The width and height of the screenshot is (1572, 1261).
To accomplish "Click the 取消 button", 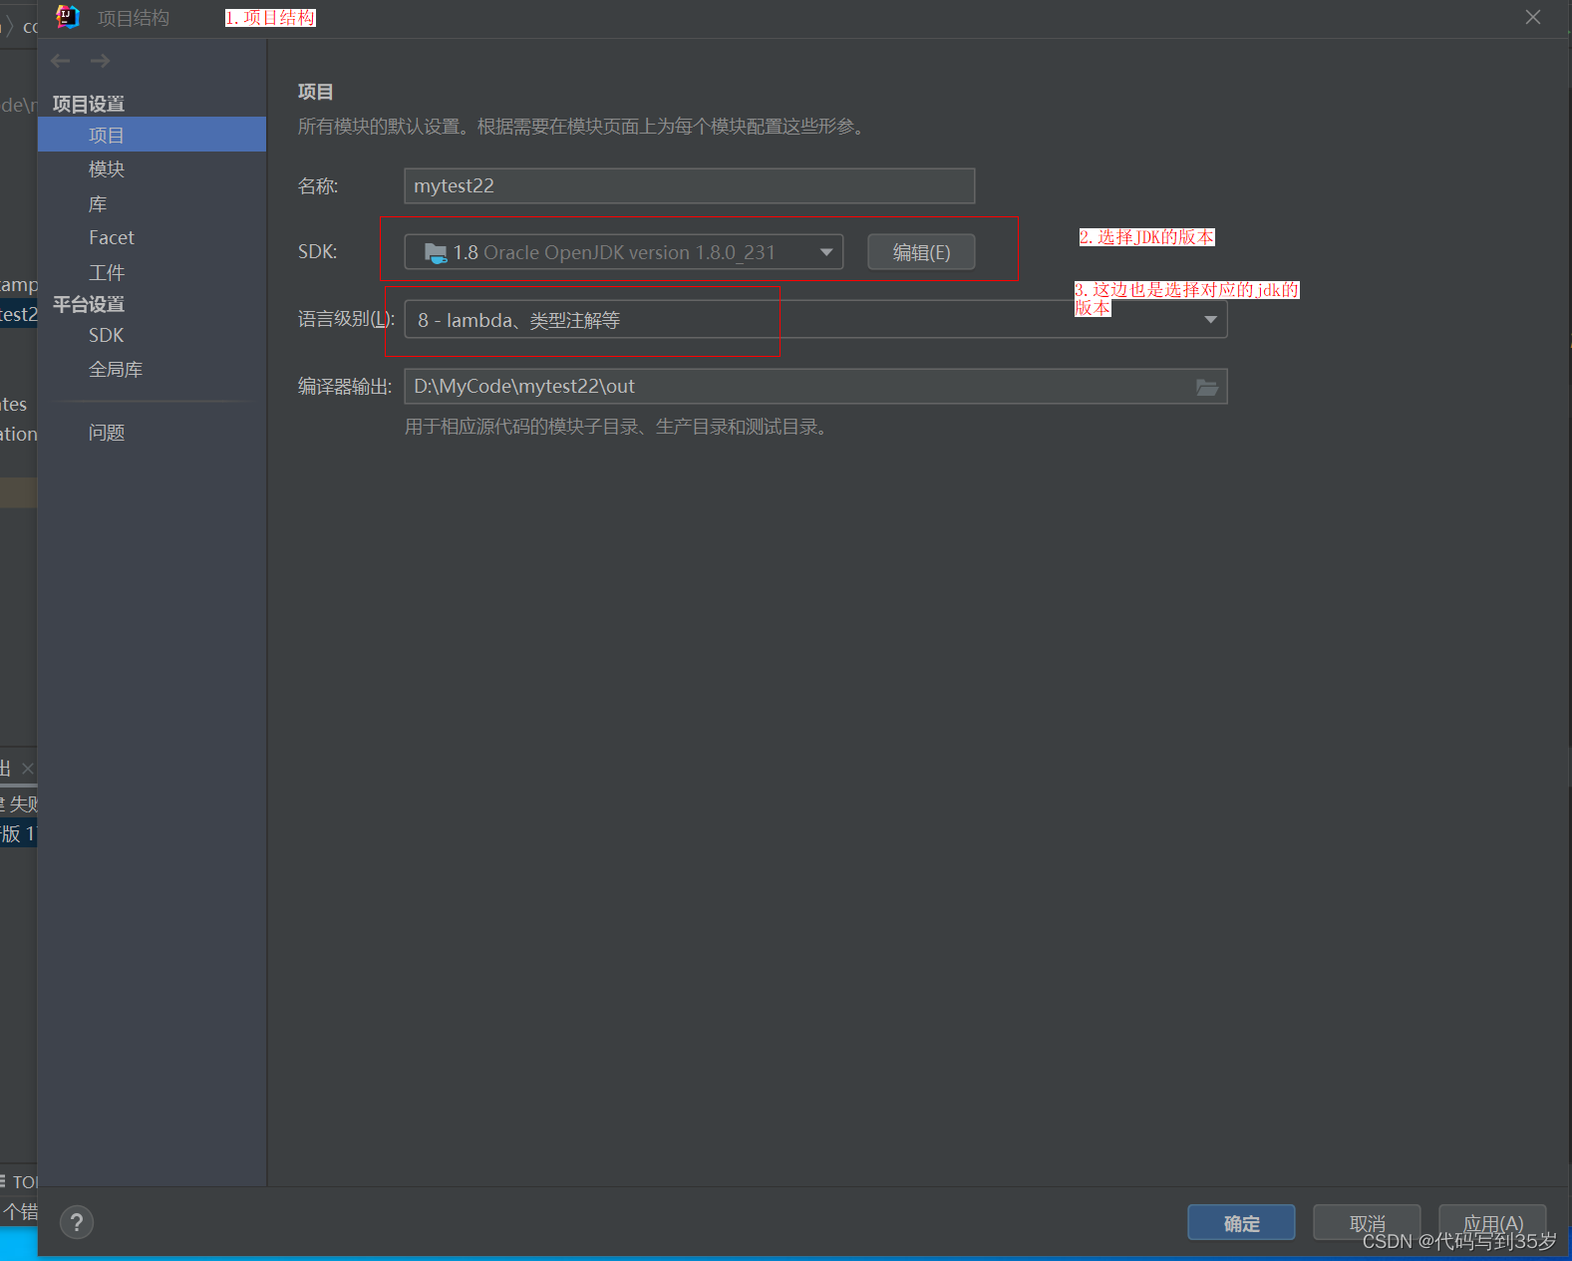I will point(1367,1223).
